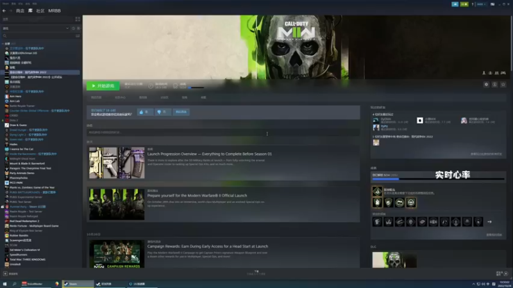Select Hades in the library list
The image size is (513, 288).
(13, 145)
